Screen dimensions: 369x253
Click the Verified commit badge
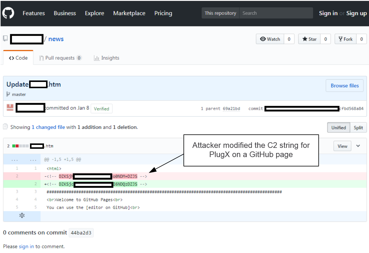(x=101, y=109)
